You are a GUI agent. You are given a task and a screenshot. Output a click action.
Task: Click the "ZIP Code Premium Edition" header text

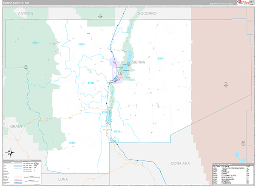click(221, 4)
